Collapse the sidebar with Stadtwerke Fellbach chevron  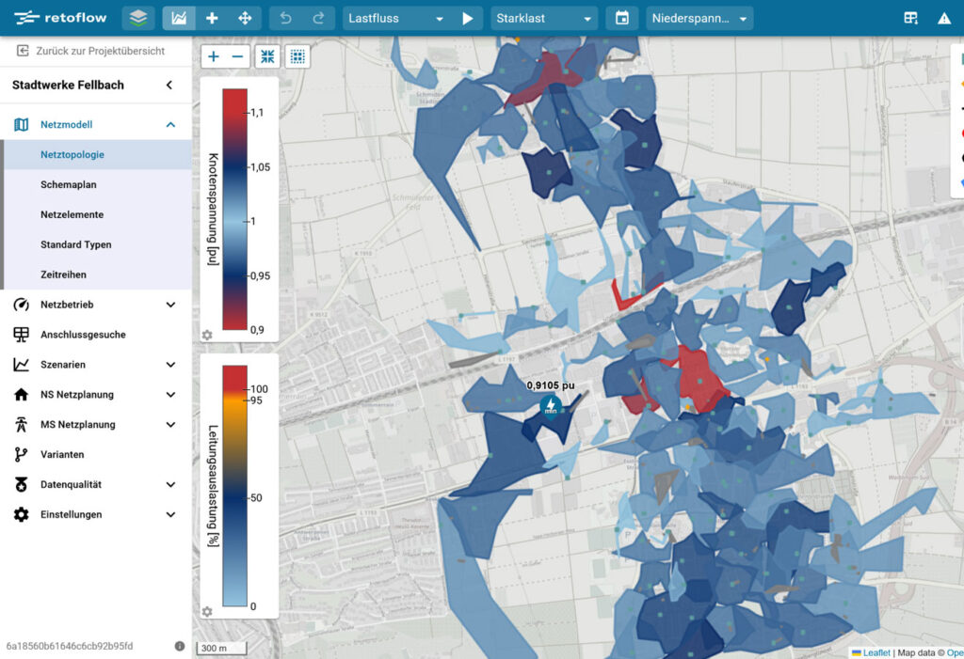pos(169,85)
